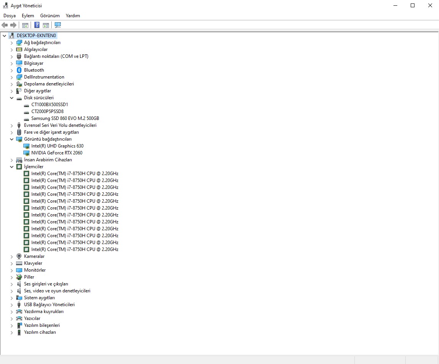This screenshot has height=364, width=439.
Task: Click the processor category icon beside İşlemciler
Action: (x=19, y=167)
